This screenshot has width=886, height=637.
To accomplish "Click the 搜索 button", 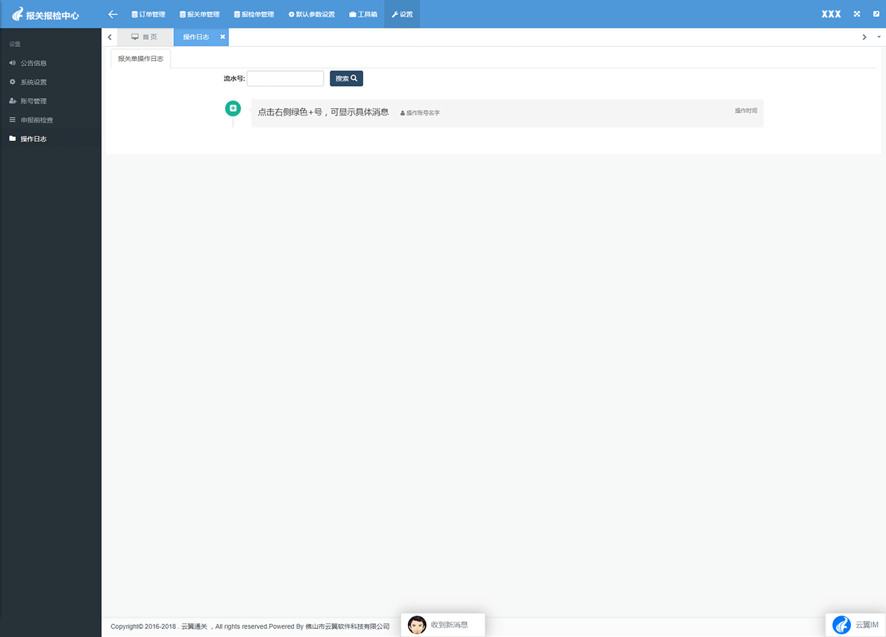I will point(346,79).
